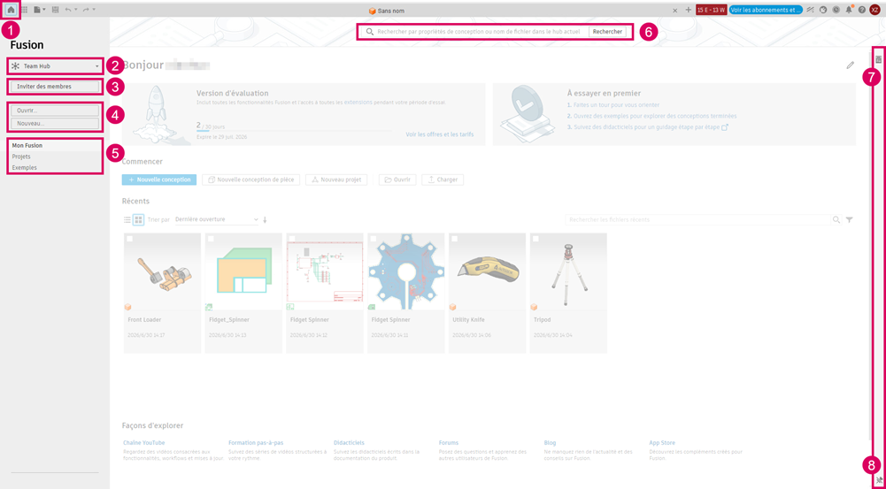The image size is (886, 489).
Task: Expand the Undo history dropdown arrow
Action: point(76,10)
